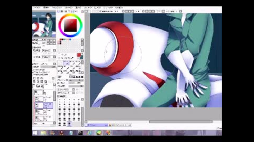The image size is (254, 142).
Task: Select the lasso selection tool
Action: [62, 55]
